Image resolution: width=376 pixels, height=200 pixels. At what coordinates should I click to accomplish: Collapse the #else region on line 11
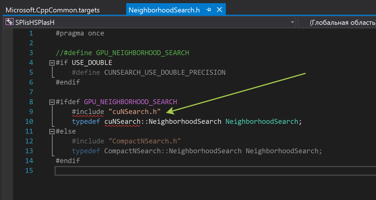point(51,131)
